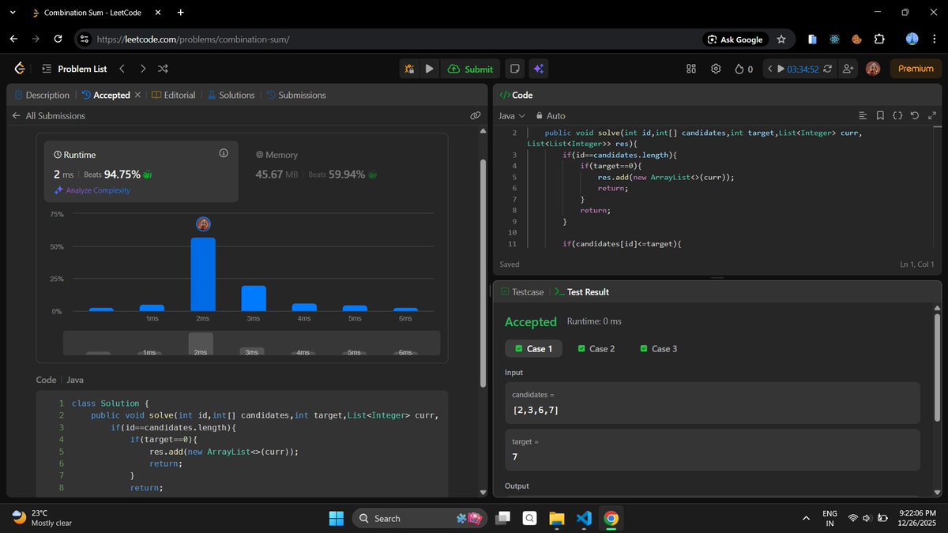Screen dimensions: 948x533
Task: Switch to the Editorial tab
Action: point(174,95)
